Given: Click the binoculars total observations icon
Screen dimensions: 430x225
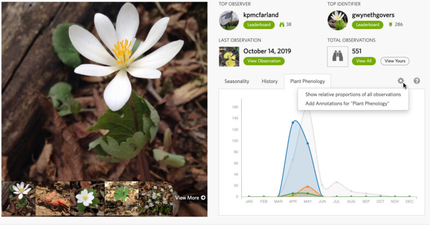Looking at the screenshot, I should [338, 56].
